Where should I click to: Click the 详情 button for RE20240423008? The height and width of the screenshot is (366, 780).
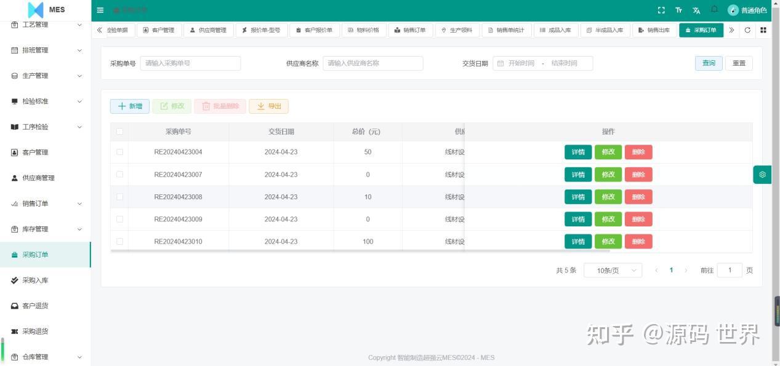pyautogui.click(x=577, y=197)
